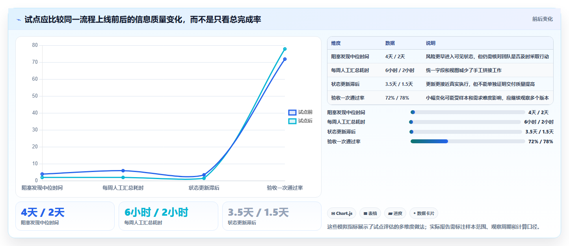Click x-axis label 每周人工汇总耗时
Viewport: 569px width, 246px height.
pos(123,188)
